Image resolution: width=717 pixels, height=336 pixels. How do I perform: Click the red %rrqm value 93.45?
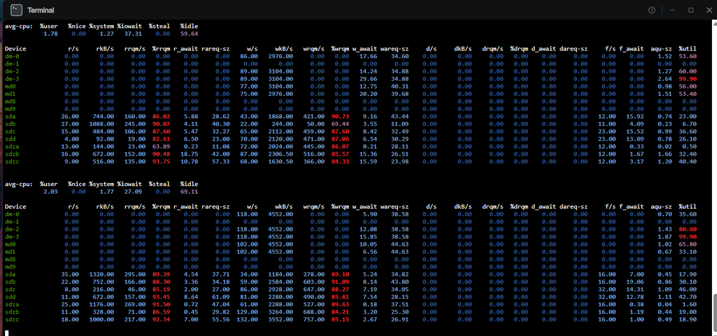[161, 297]
